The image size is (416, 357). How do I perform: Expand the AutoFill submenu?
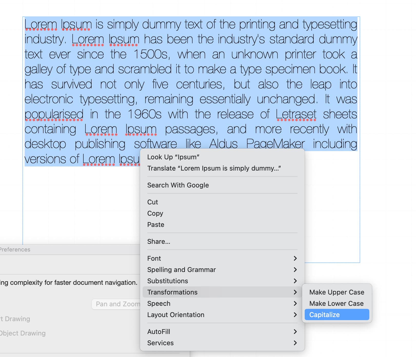click(222, 331)
